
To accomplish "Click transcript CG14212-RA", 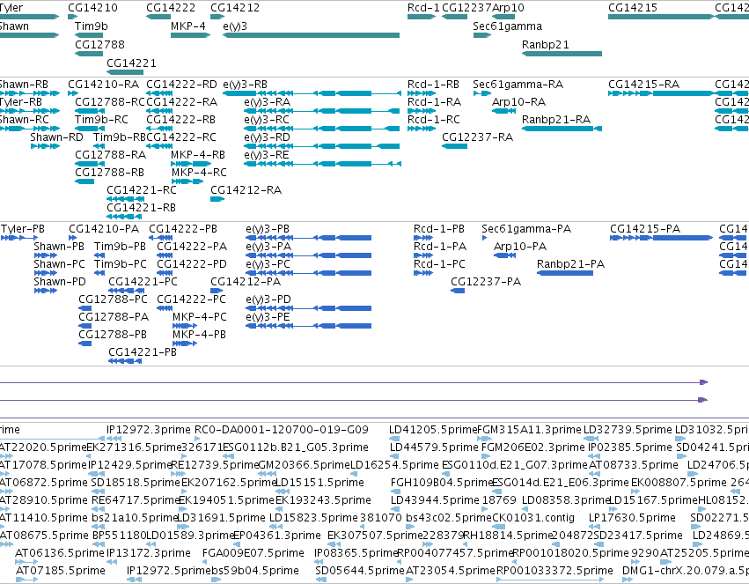I will [x=217, y=199].
